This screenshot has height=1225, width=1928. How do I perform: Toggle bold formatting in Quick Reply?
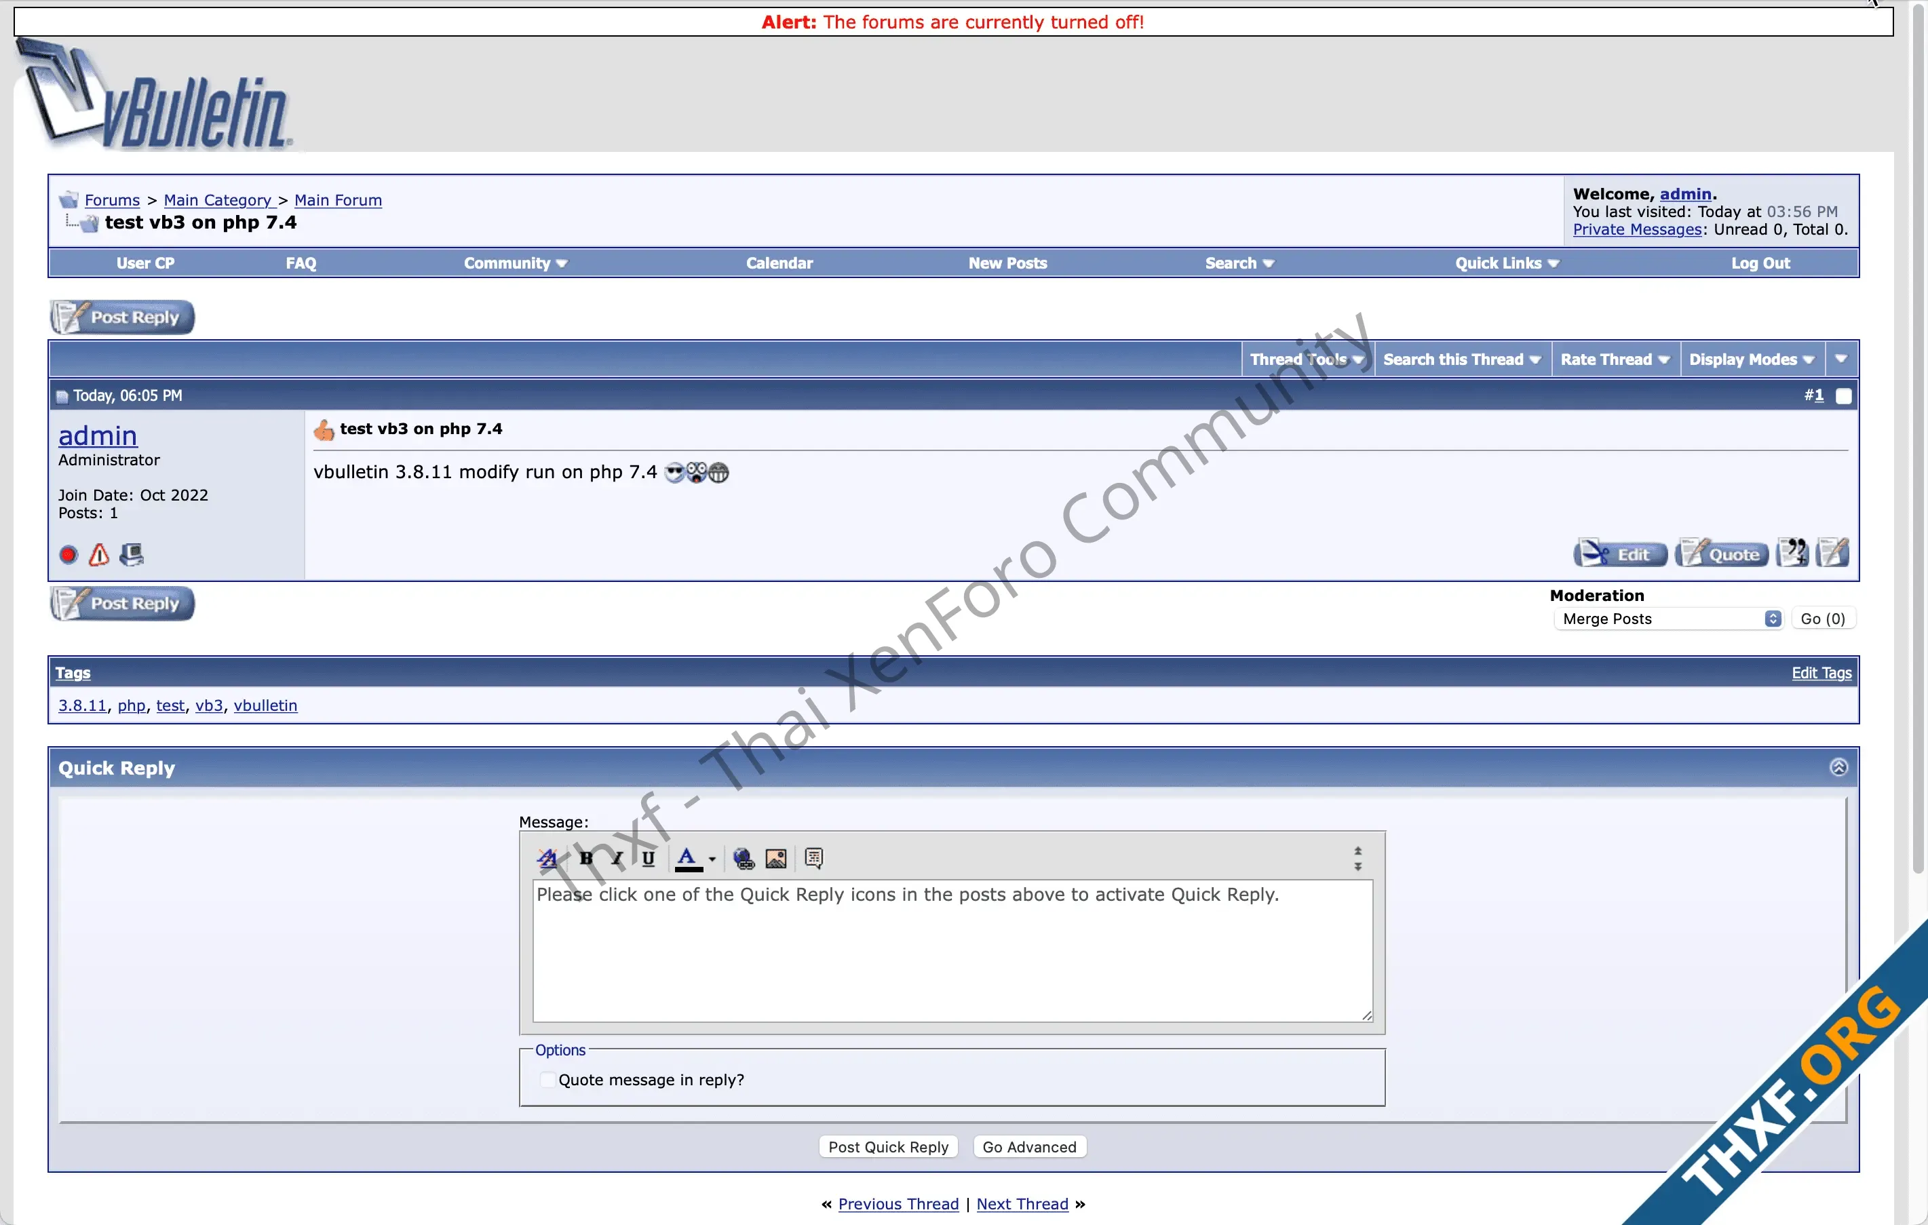pyautogui.click(x=586, y=858)
